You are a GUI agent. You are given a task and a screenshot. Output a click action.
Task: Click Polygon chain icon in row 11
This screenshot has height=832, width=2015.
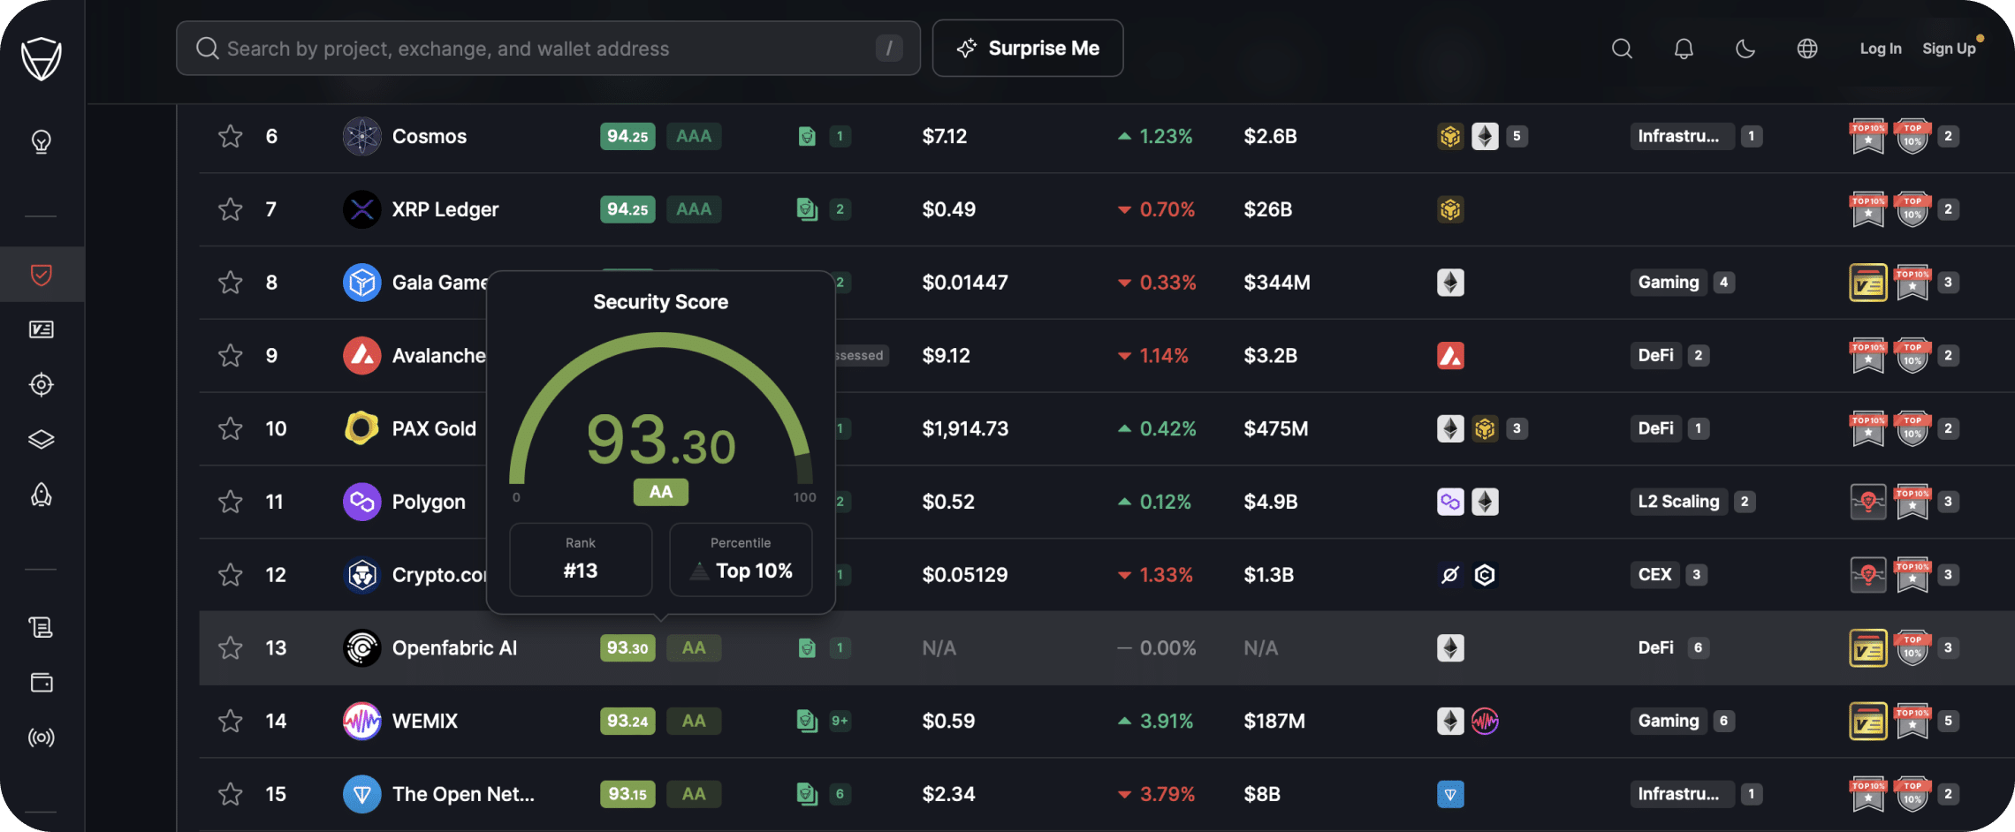pos(1450,502)
